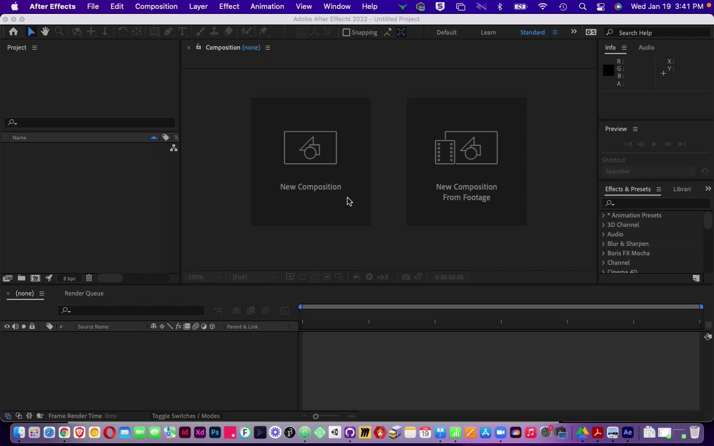Delete selected project items with trash icon
Image resolution: width=714 pixels, height=446 pixels.
89,278
